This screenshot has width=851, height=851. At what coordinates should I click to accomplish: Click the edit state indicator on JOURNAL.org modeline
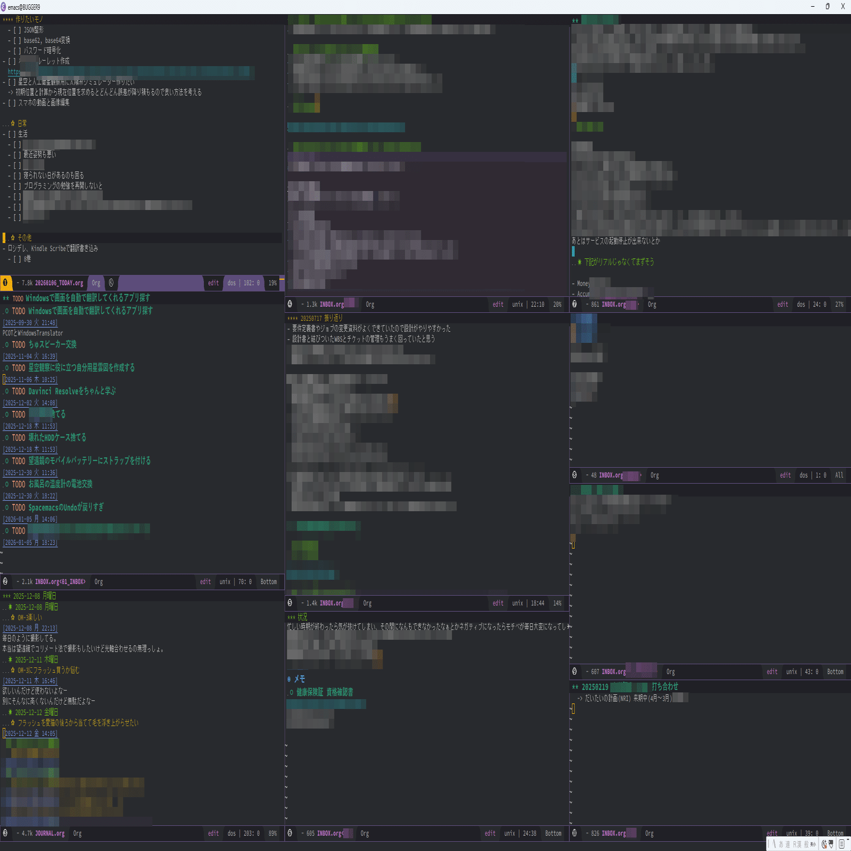pos(213,833)
